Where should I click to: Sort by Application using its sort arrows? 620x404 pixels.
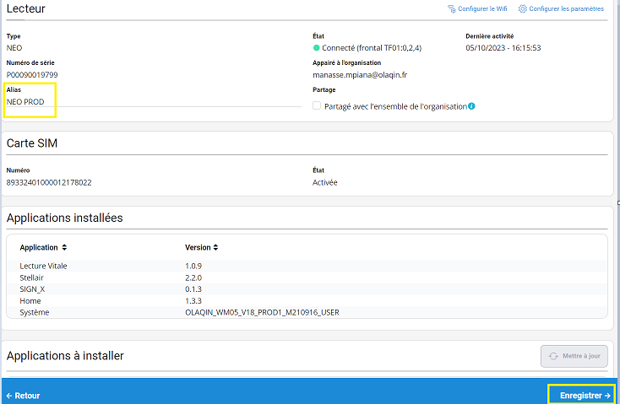[x=64, y=248]
